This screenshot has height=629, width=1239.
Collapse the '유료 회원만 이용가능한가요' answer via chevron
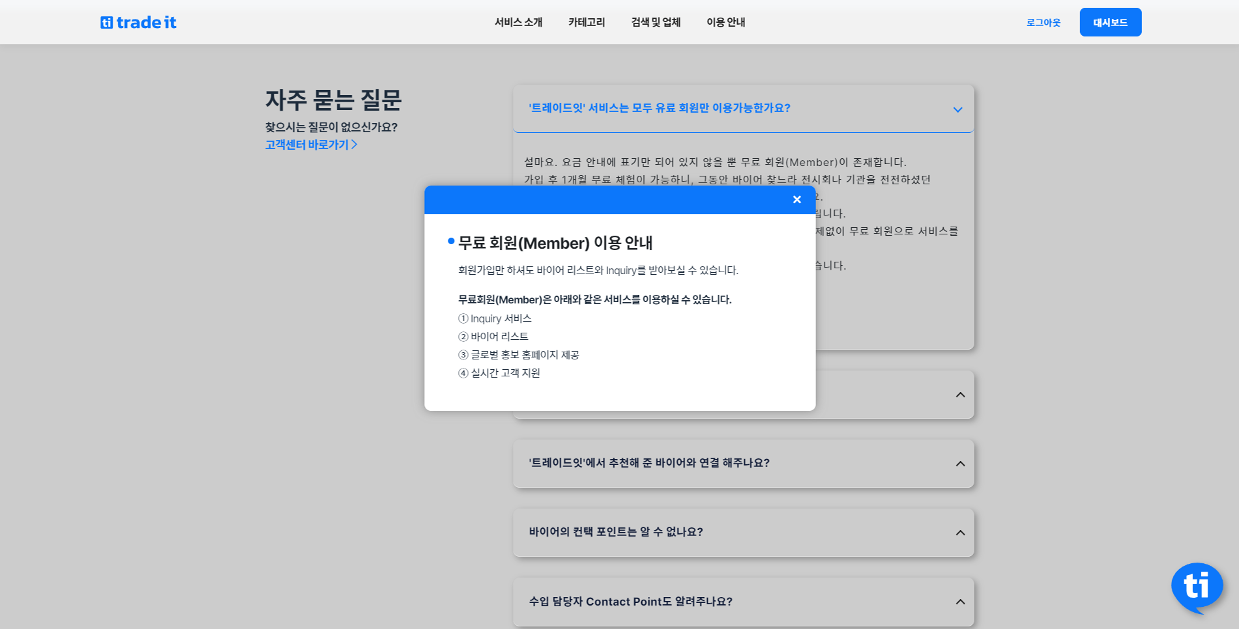point(957,109)
